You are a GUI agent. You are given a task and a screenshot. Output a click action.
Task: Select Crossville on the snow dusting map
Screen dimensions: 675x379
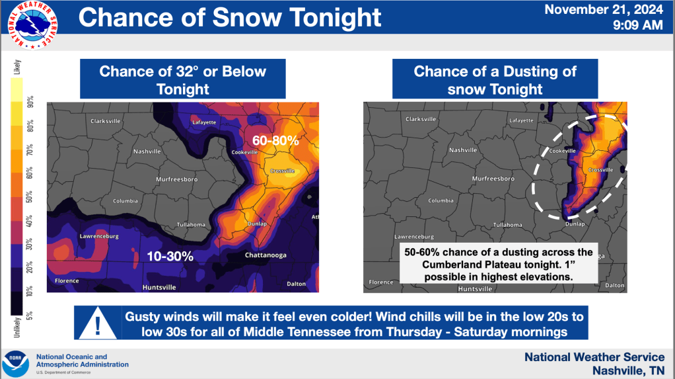601,170
